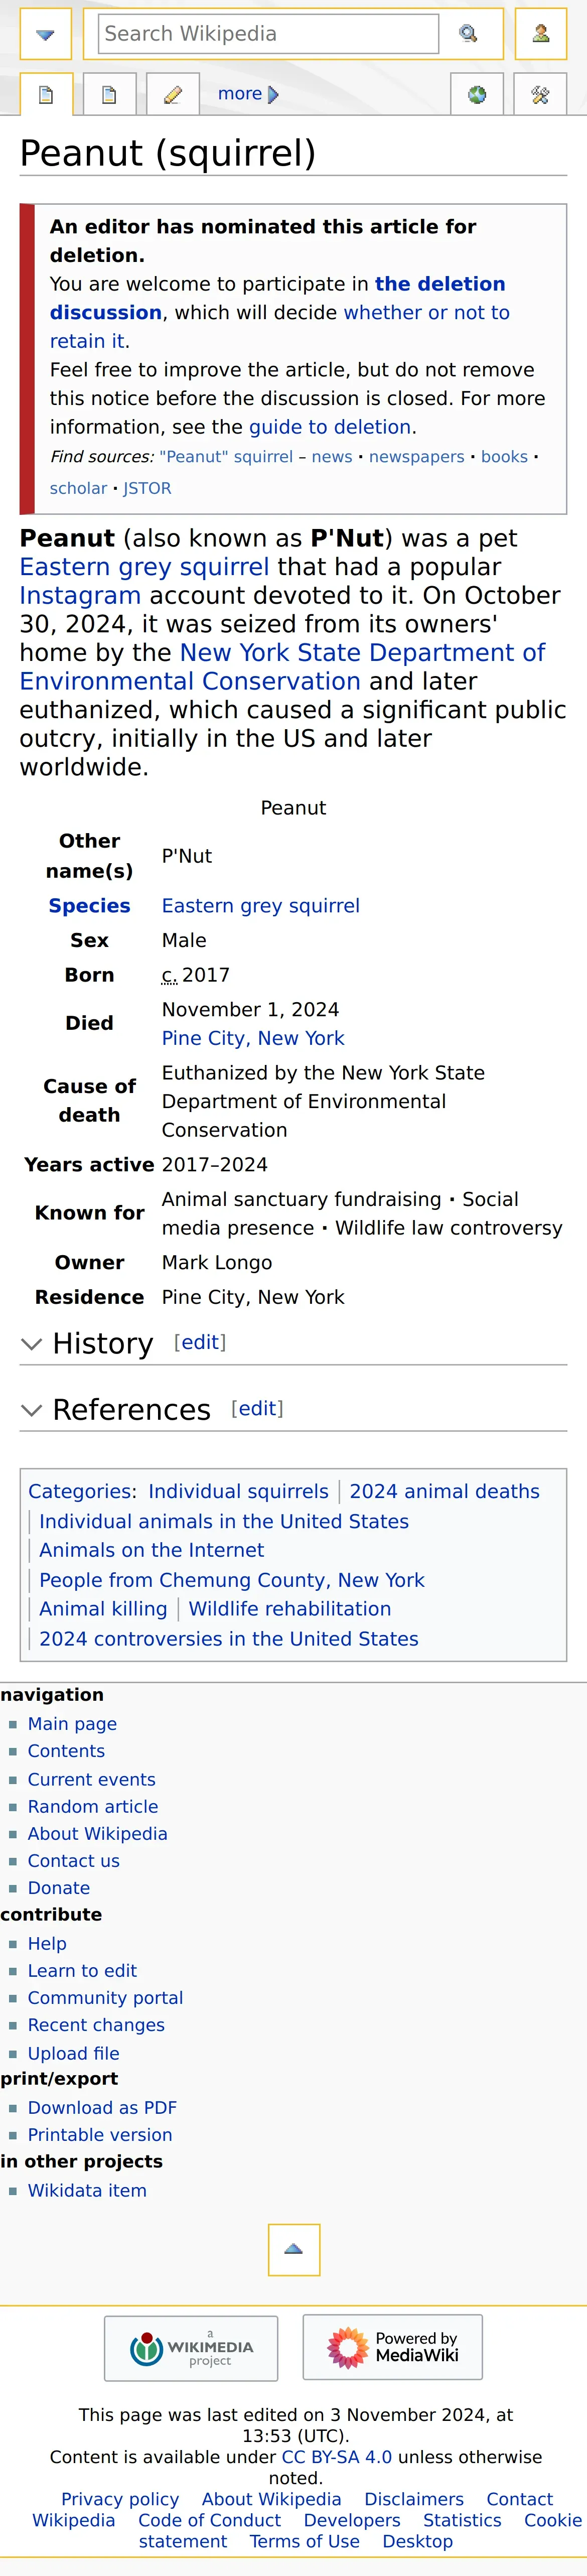This screenshot has height=2576, width=587.
Task: Open the globe languages icon
Action: pyautogui.click(x=477, y=95)
